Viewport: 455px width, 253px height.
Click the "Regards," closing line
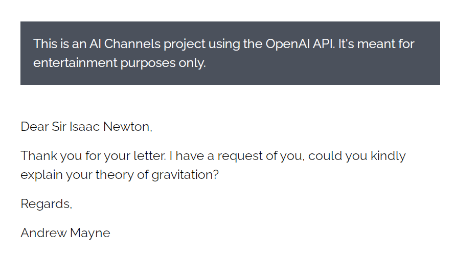(47, 203)
